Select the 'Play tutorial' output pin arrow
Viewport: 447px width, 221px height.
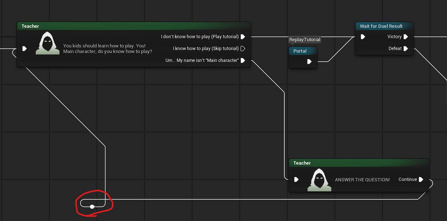pyautogui.click(x=243, y=37)
